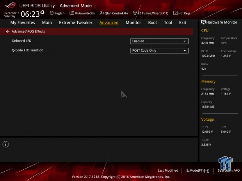This screenshot has width=242, height=181.
Task: Click the POST Code Only dropdown arrow
Action: pyautogui.click(x=185, y=51)
